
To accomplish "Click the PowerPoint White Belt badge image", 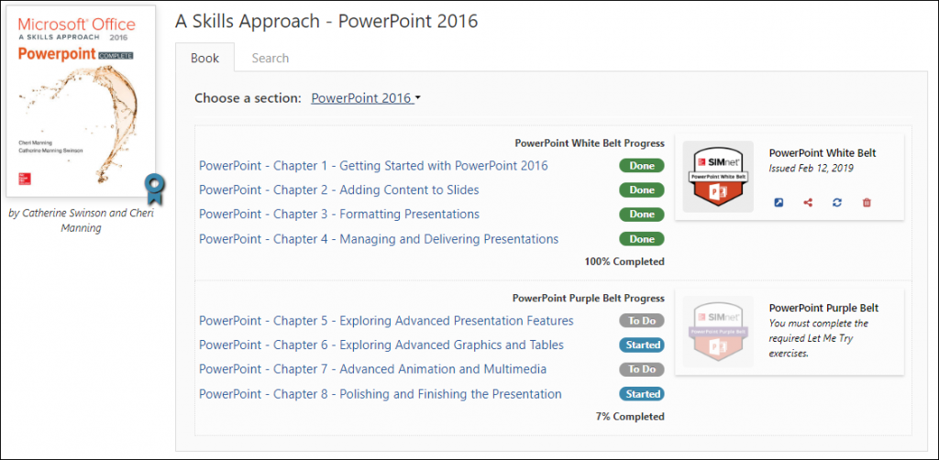I will pyautogui.click(x=718, y=177).
